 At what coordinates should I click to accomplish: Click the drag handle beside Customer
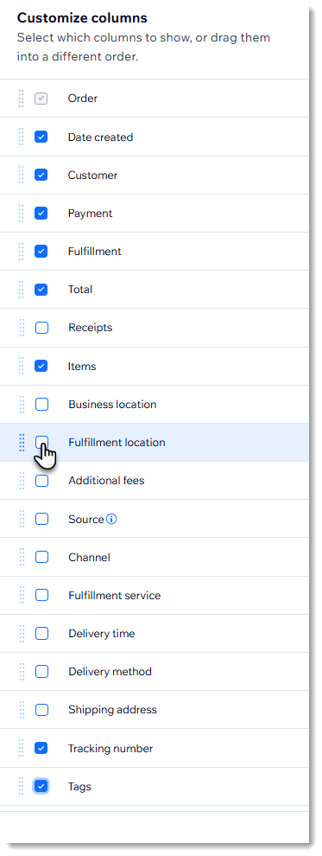[x=22, y=175]
